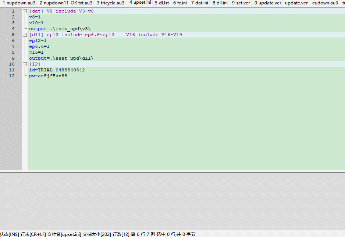Screen dimensions: 345x237
Task: Open the nupdown11-OK.txt.au3 tab
Action: pyautogui.click(x=66, y=3)
